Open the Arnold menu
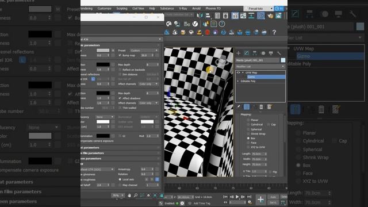 (197, 9)
